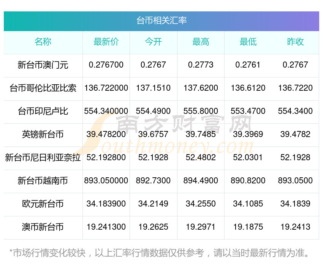Select latest price 136.722000

pyautogui.click(x=106, y=88)
